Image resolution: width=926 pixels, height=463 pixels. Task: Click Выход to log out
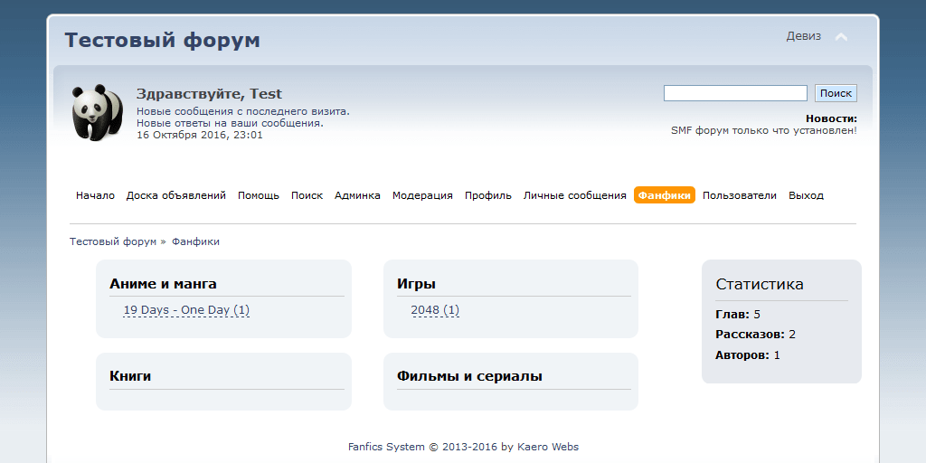[x=806, y=195]
